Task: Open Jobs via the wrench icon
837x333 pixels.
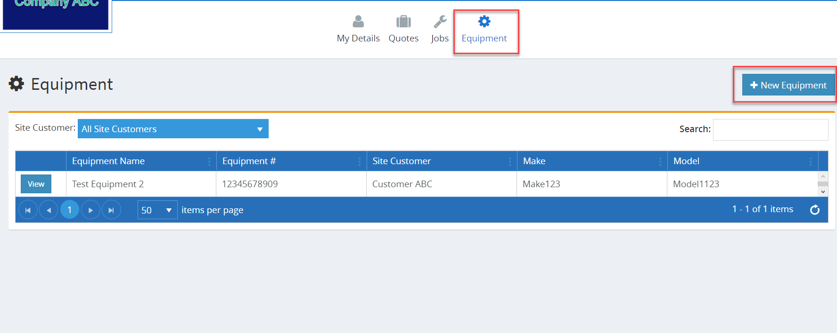Action: tap(440, 22)
